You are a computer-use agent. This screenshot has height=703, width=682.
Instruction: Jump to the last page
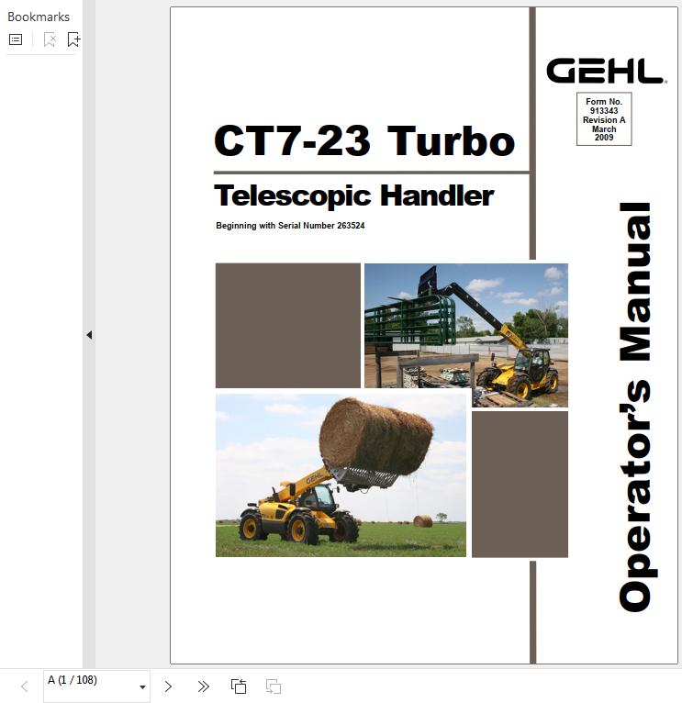203,686
